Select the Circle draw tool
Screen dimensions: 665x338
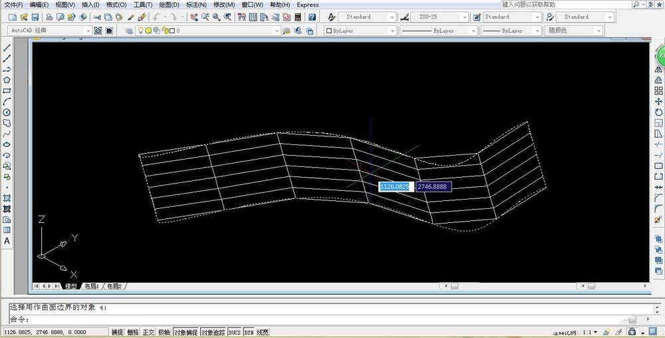[7, 112]
